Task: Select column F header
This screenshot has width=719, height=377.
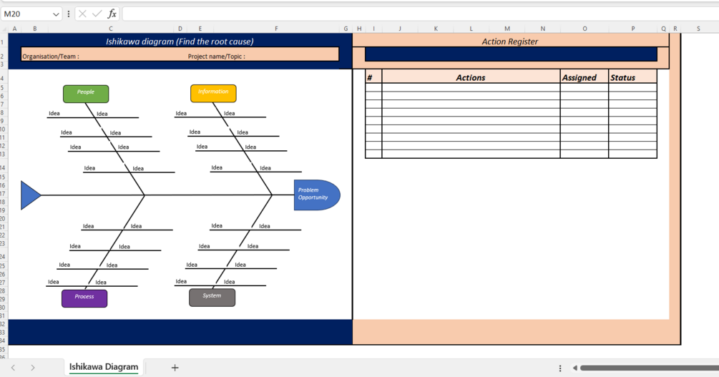Action: coord(276,29)
